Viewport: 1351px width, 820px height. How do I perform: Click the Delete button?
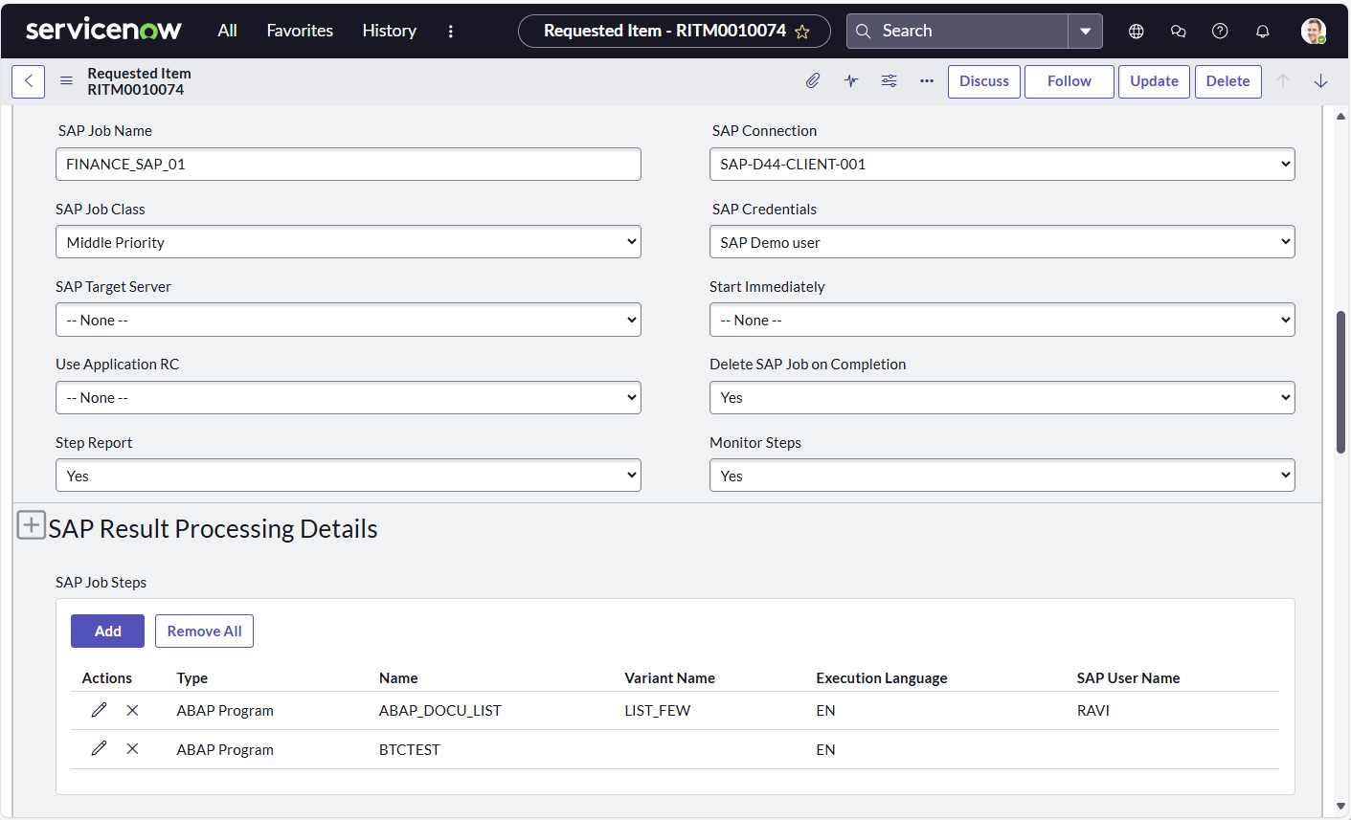tap(1228, 81)
